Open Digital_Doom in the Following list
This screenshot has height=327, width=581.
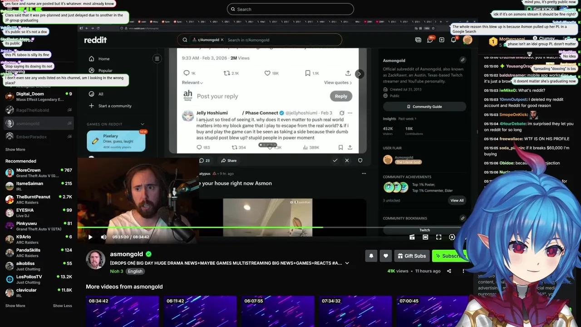pos(39,97)
